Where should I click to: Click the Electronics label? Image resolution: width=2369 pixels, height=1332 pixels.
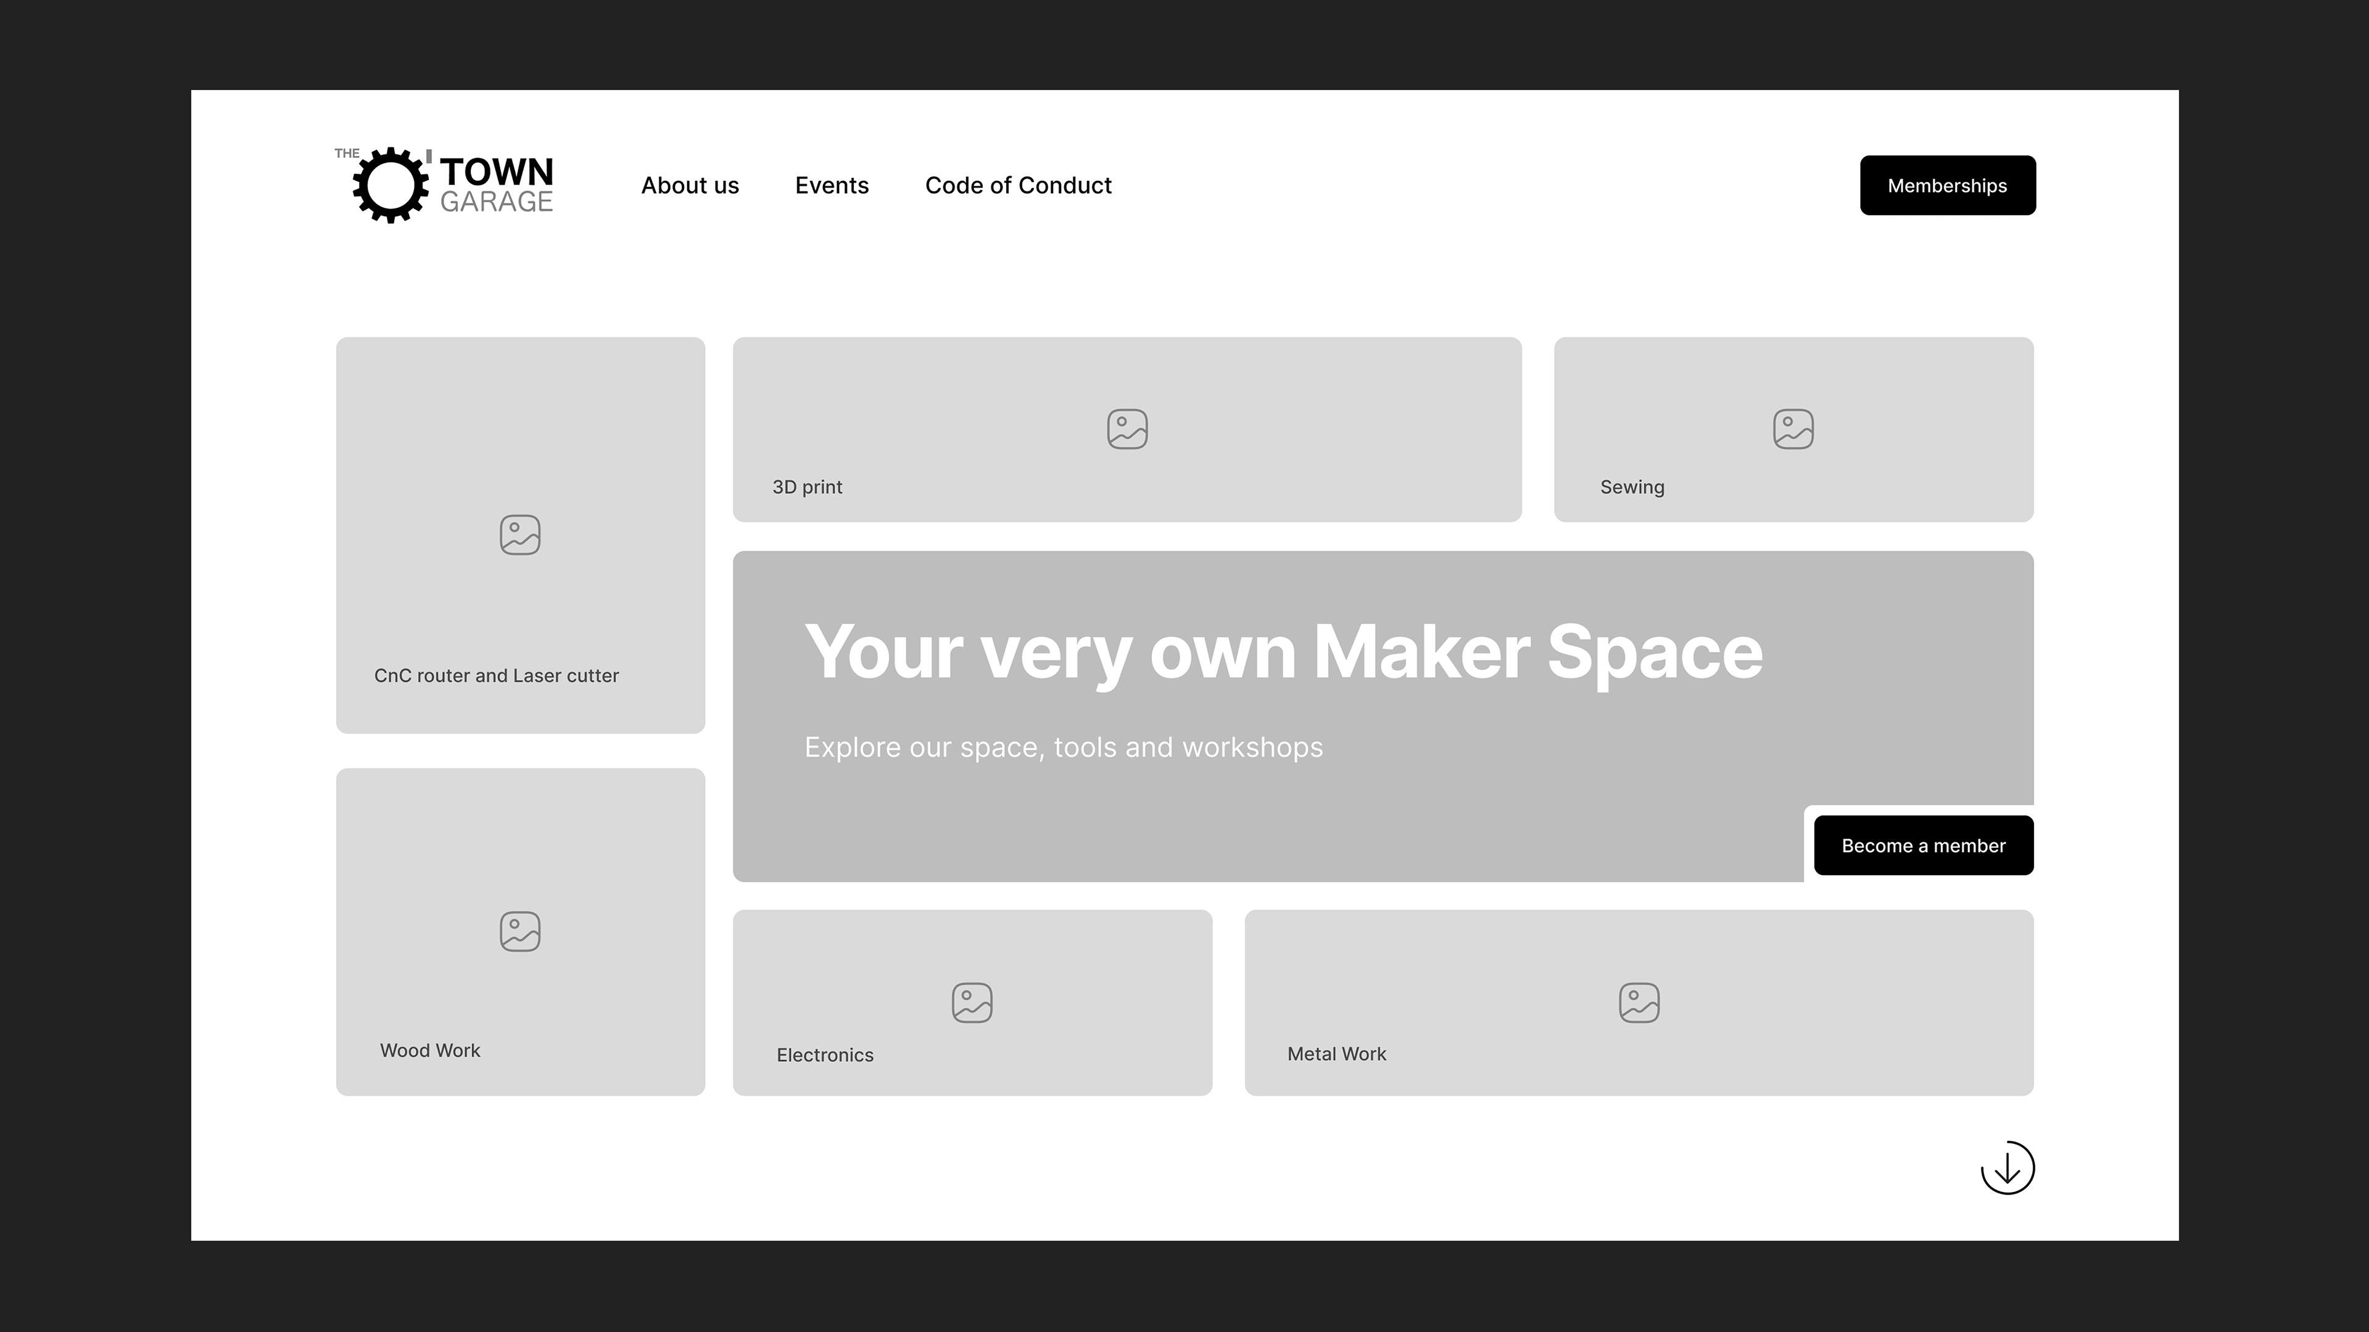tap(824, 1055)
